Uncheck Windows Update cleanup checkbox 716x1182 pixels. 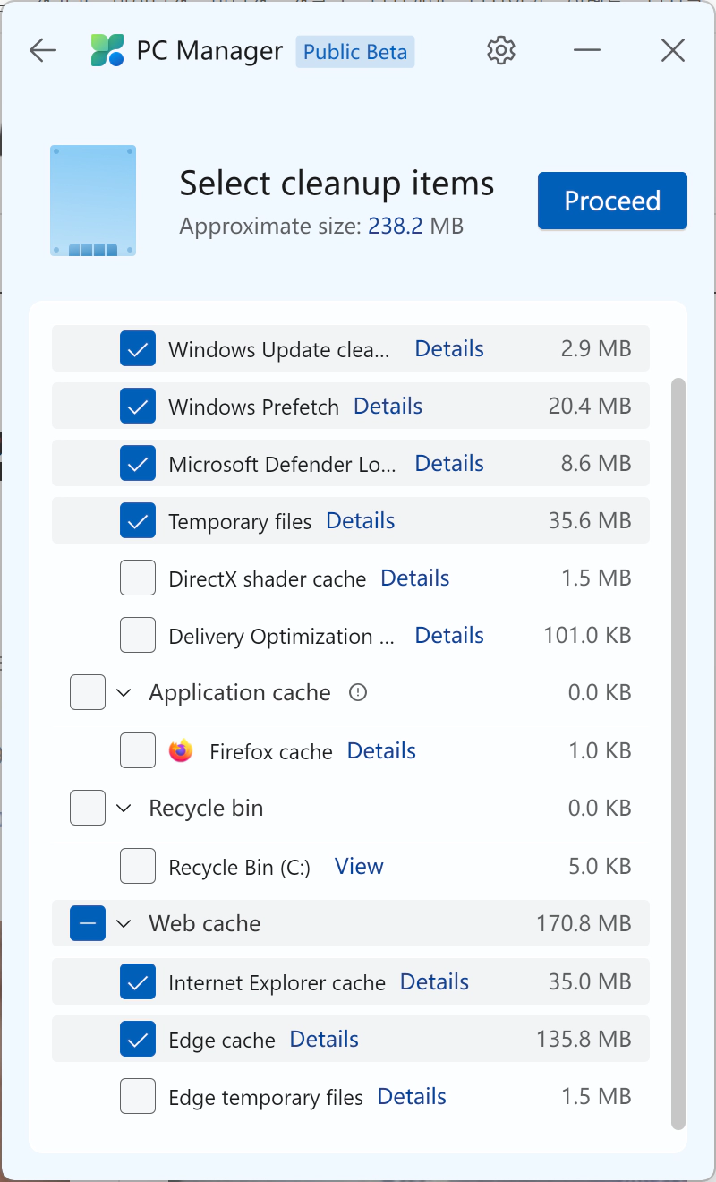point(138,349)
